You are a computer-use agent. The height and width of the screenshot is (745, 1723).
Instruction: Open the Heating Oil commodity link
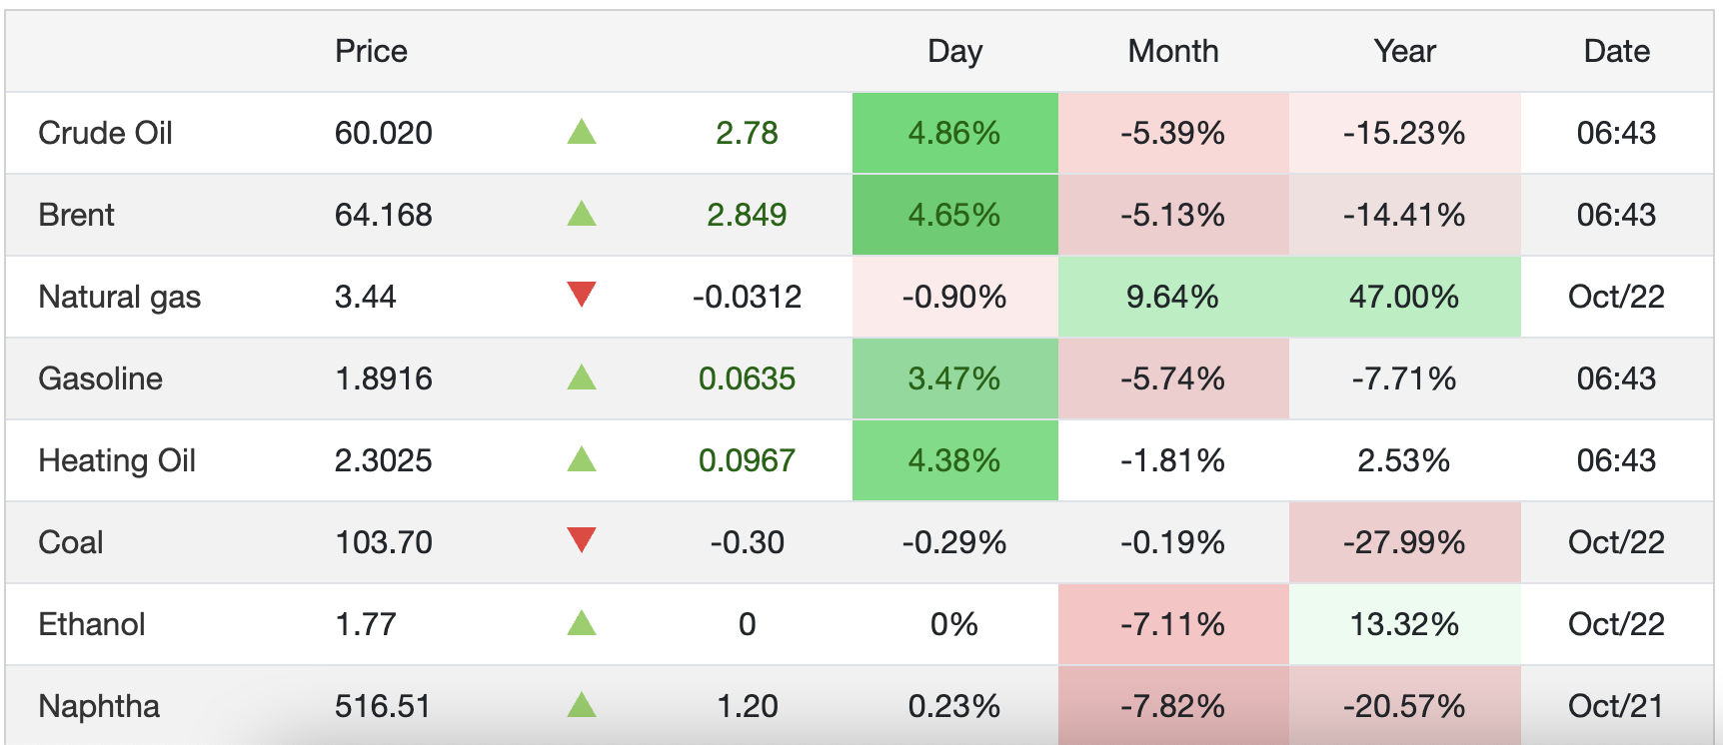click(x=117, y=460)
